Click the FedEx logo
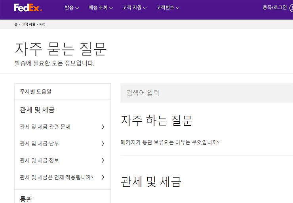 point(28,8)
